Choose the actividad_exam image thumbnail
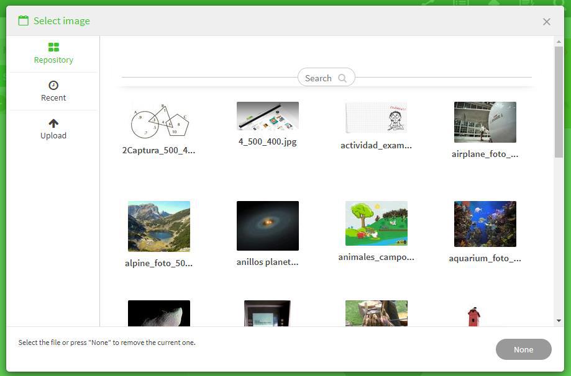The height and width of the screenshot is (376, 571). (x=376, y=117)
